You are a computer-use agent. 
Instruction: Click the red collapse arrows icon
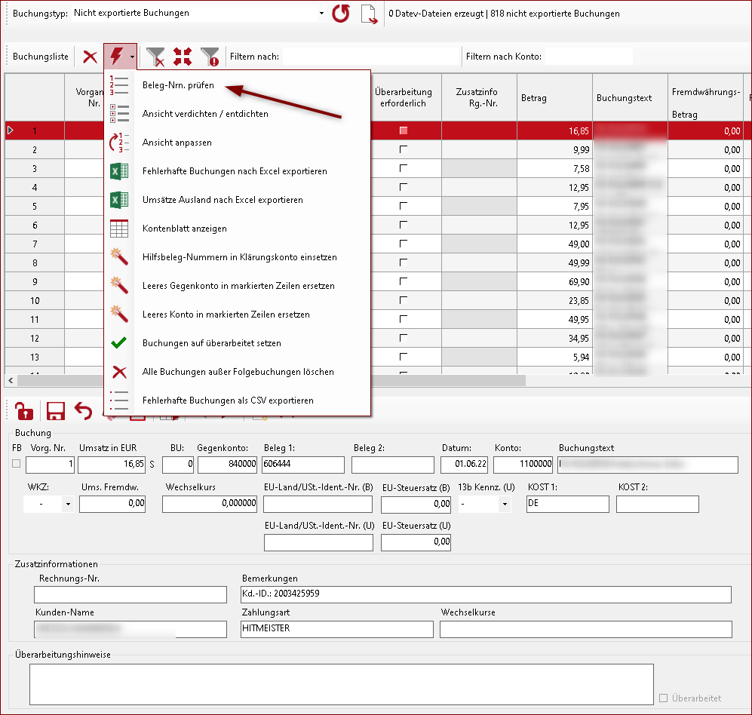click(183, 57)
